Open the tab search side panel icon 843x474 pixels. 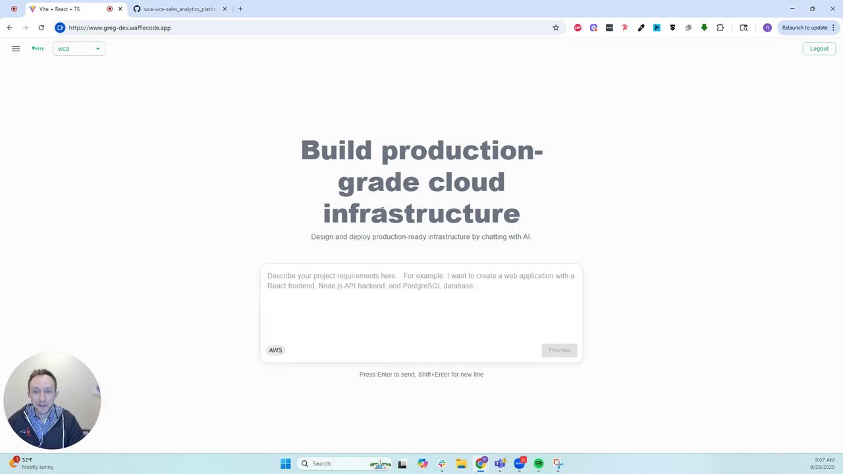click(x=744, y=28)
